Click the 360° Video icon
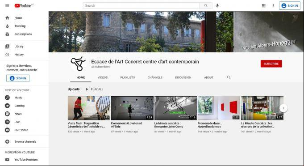Screen dimensions: 304x166 (7, 130)
